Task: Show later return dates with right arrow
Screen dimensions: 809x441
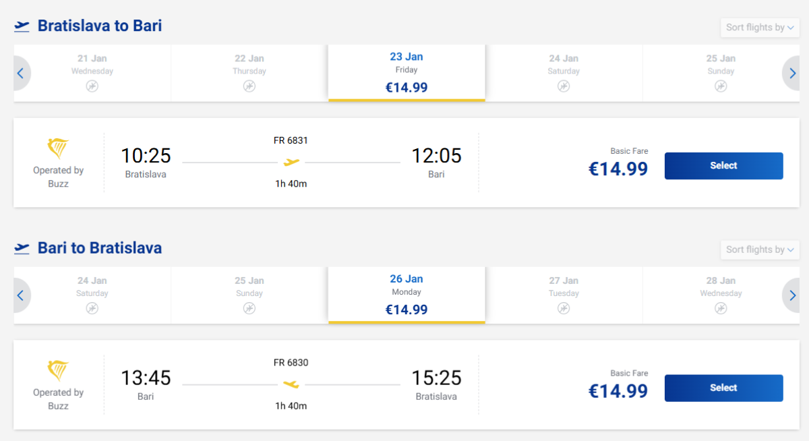Action: (792, 295)
